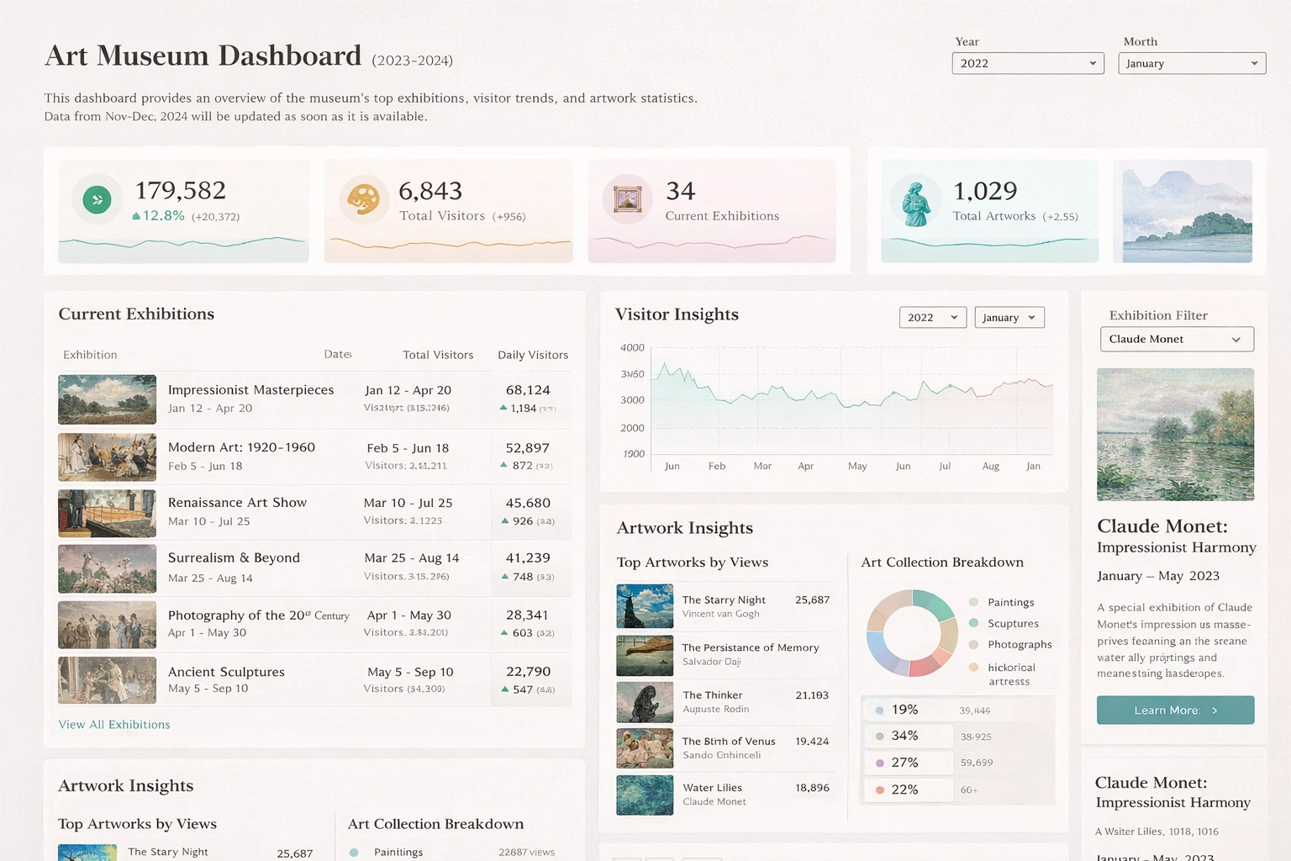The image size is (1291, 861).
Task: Click the paint palette Total Visitors icon
Action: point(363,199)
